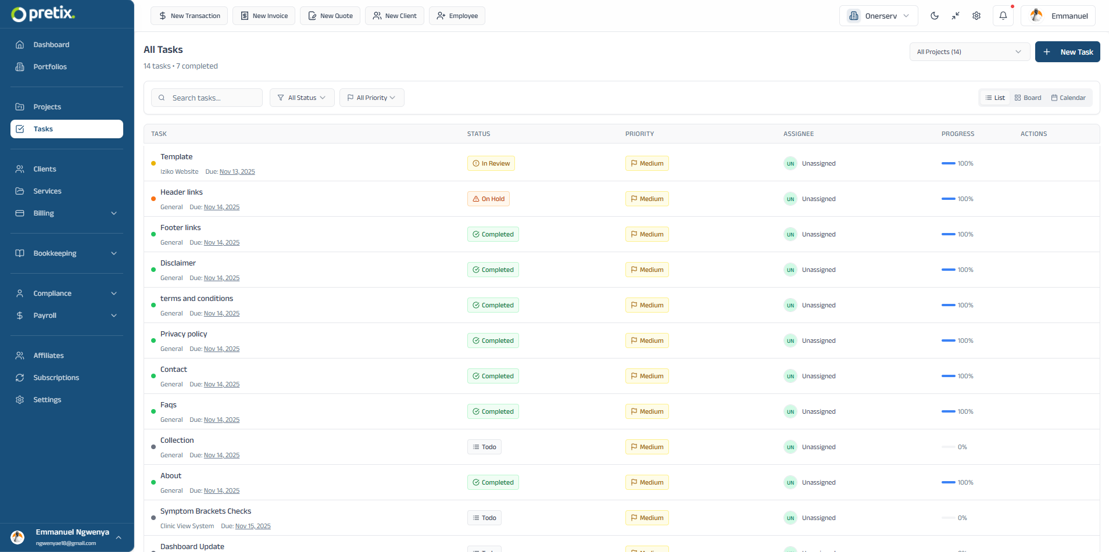Open the All Priority filter dropdown
1109x552 pixels.
[371, 98]
